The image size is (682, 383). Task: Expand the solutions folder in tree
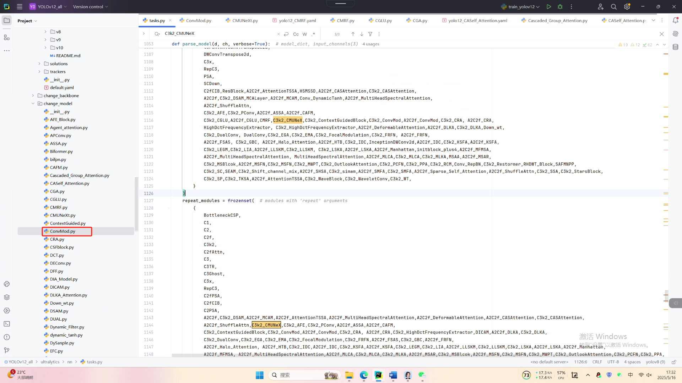(x=39, y=64)
